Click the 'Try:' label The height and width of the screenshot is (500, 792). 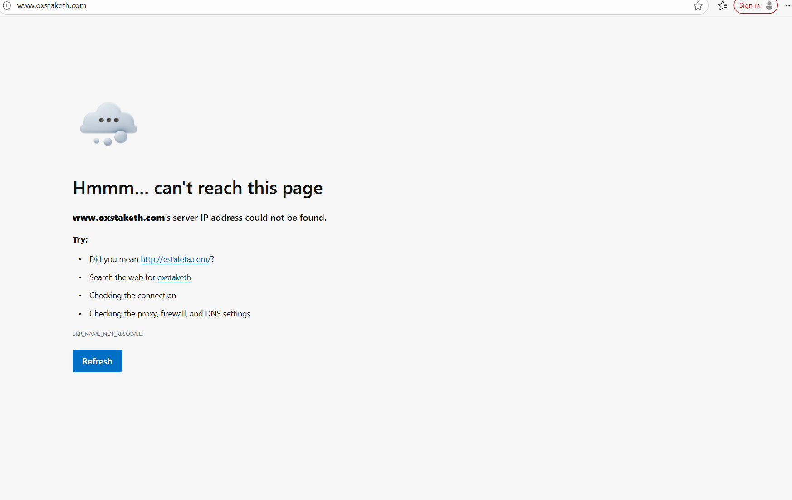pos(80,240)
